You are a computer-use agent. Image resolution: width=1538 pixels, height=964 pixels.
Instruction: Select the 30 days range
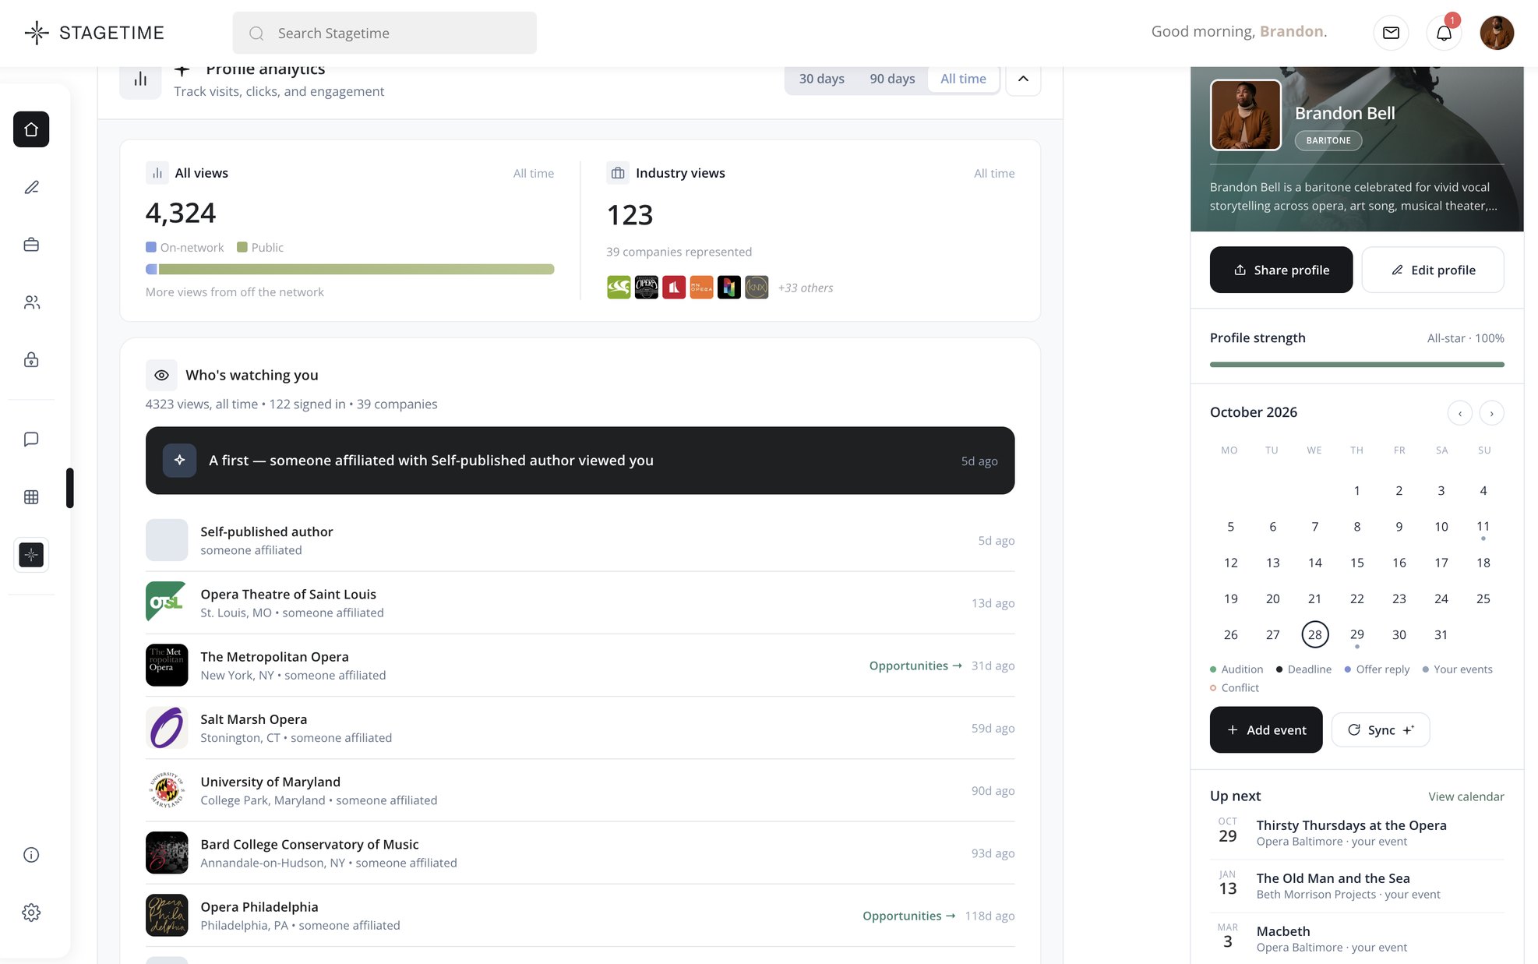[821, 79]
